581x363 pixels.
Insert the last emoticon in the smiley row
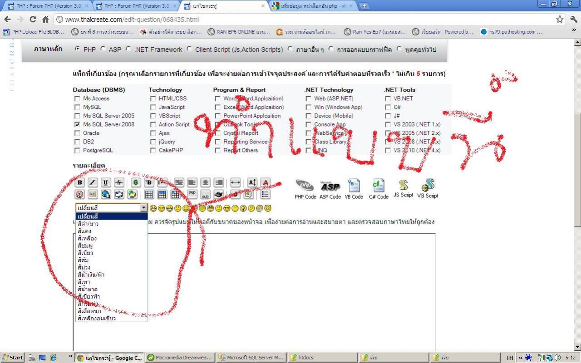click(268, 208)
